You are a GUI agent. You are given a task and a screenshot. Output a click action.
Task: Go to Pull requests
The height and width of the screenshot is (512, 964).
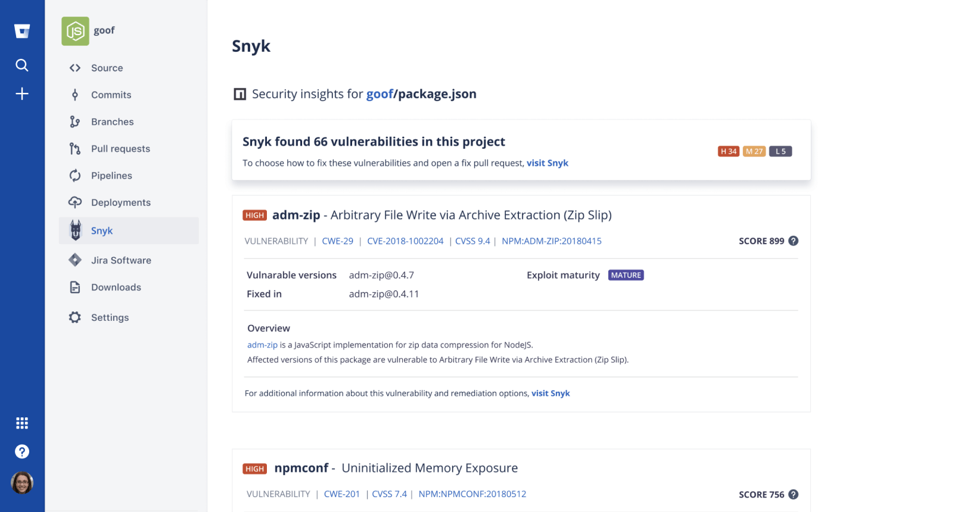point(120,149)
